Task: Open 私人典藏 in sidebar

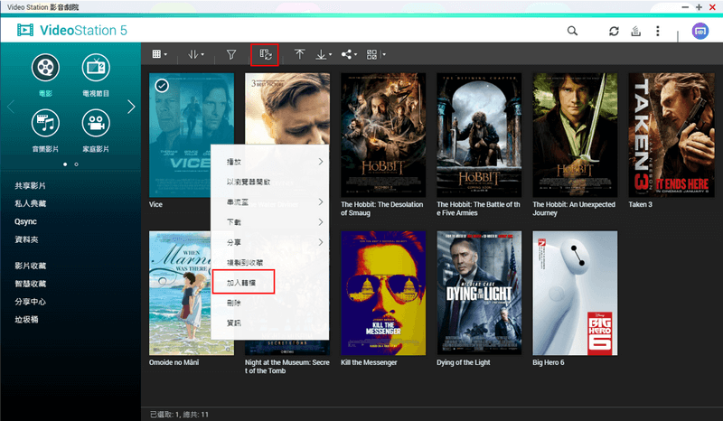Action: pos(30,203)
